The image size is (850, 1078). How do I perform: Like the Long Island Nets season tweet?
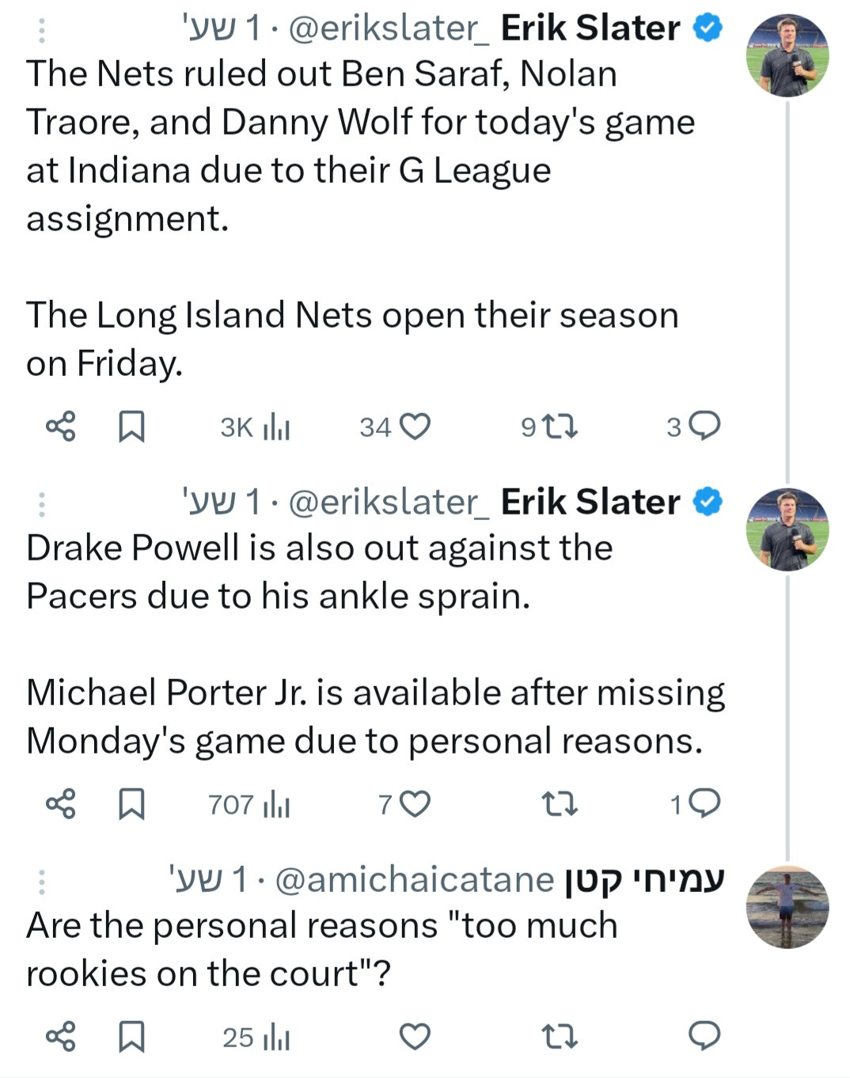pyautogui.click(x=415, y=427)
